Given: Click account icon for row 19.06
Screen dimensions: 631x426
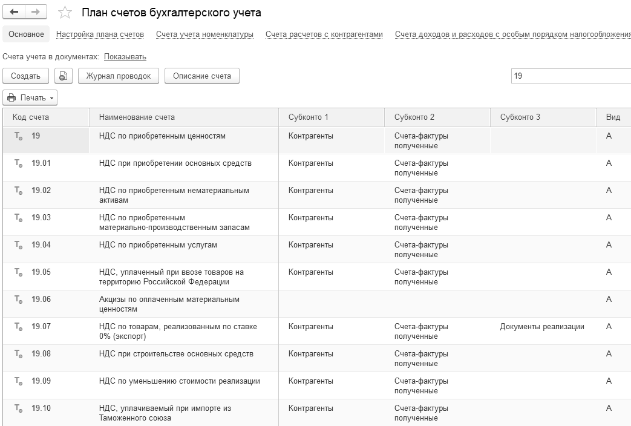Looking at the screenshot, I should coord(19,300).
